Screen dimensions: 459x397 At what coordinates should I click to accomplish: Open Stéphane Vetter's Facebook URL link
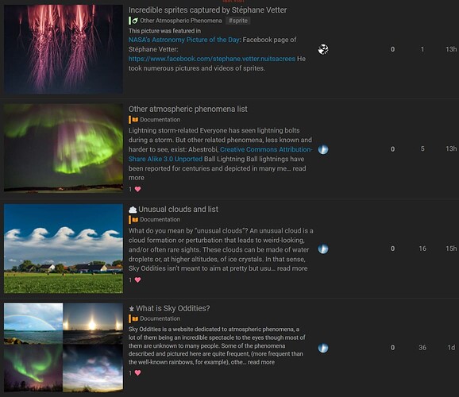[x=212, y=59]
